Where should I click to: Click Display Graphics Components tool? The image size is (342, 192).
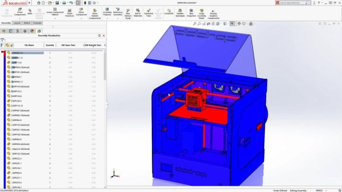[213, 15]
